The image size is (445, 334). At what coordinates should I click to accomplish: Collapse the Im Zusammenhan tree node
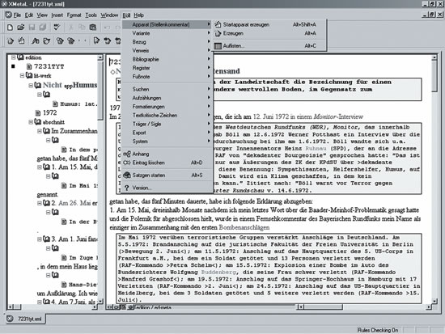[40, 131]
